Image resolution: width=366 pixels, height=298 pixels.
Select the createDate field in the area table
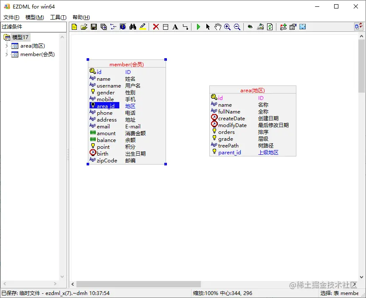(x=231, y=119)
